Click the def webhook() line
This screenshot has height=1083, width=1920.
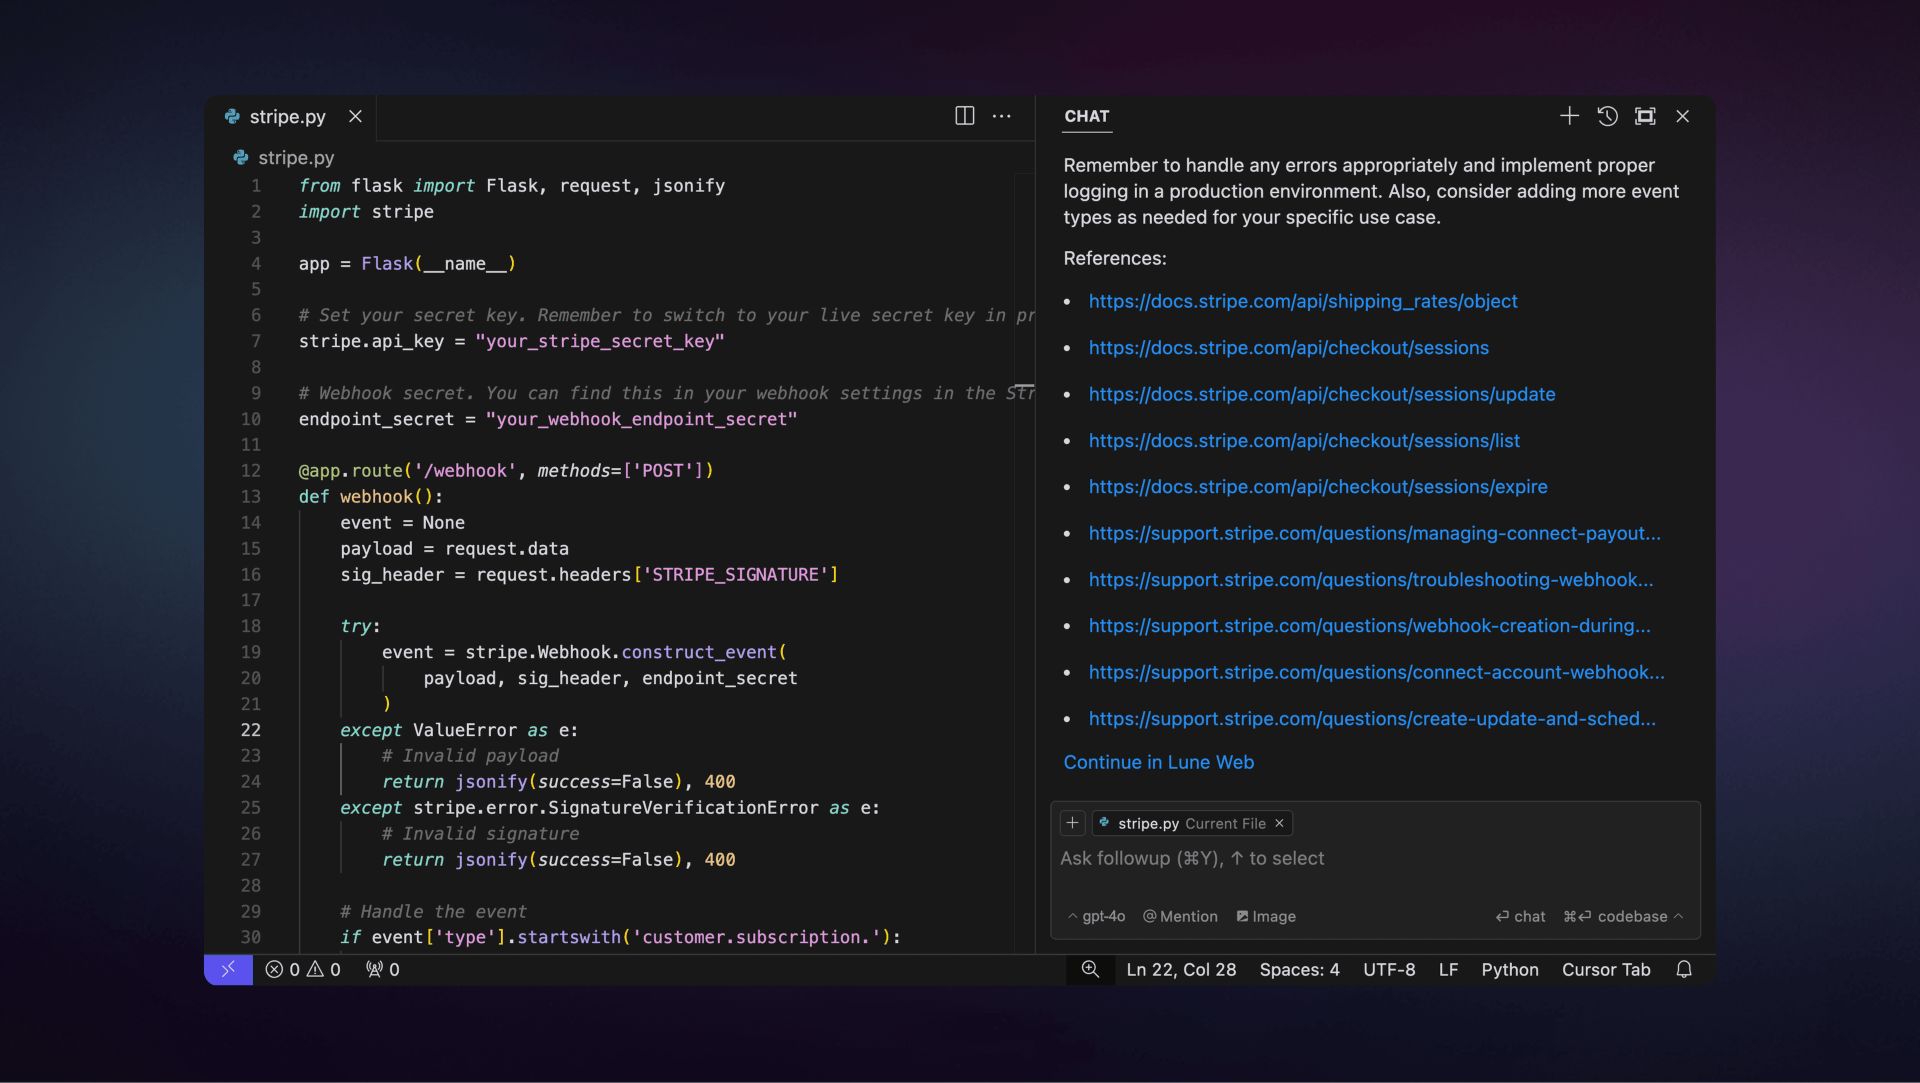370,497
